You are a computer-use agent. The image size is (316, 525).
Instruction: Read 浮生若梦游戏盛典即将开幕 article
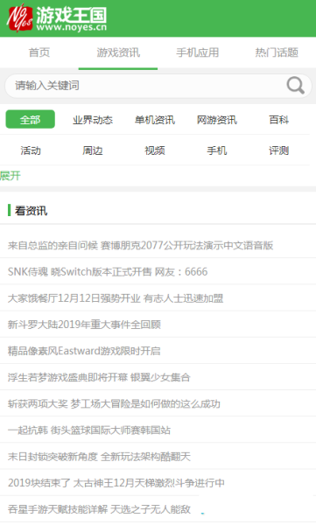(x=99, y=377)
